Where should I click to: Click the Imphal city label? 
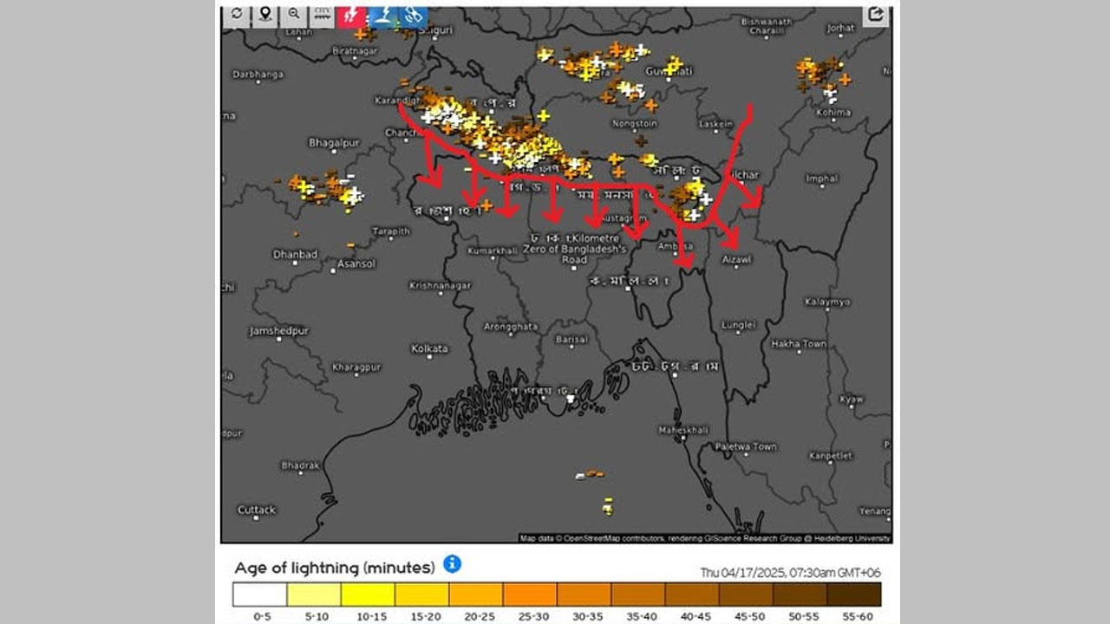821,179
